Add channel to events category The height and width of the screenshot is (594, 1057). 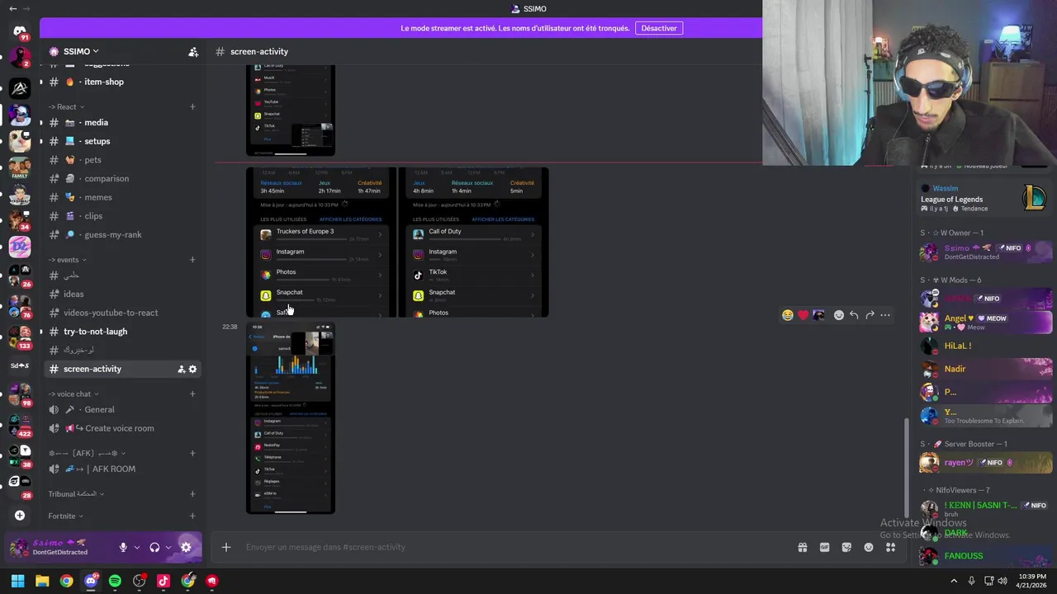tap(192, 260)
